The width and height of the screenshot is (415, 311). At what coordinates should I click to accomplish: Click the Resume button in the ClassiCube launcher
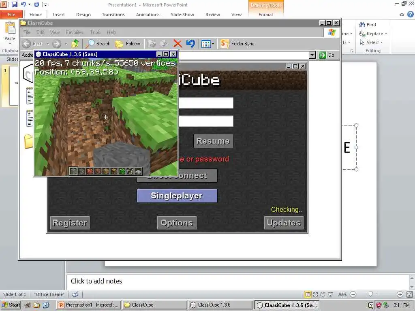213,141
